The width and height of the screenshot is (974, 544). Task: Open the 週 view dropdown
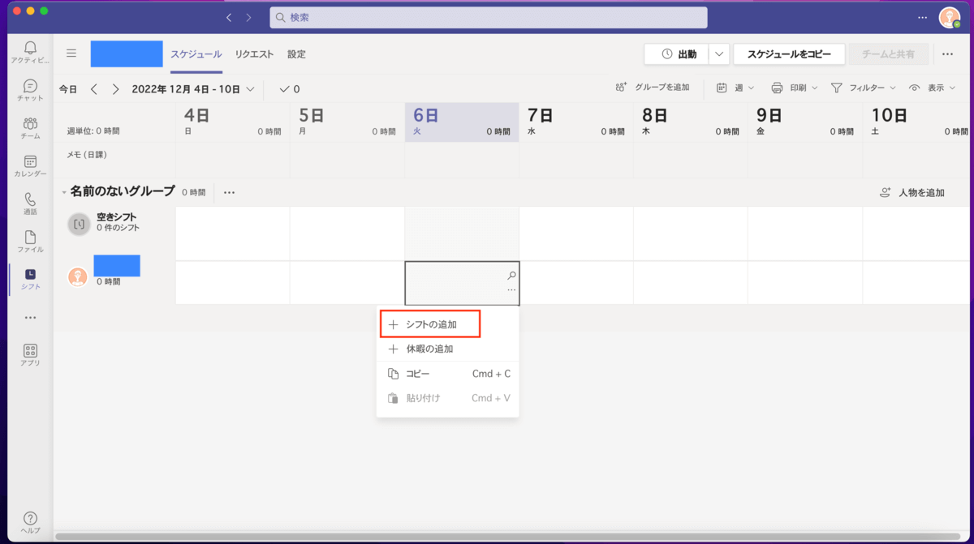[x=735, y=88]
